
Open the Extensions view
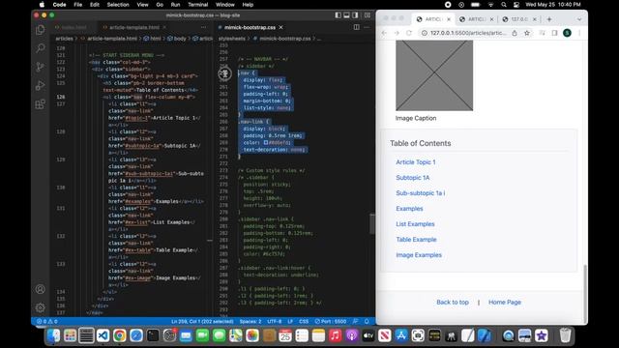tap(41, 104)
